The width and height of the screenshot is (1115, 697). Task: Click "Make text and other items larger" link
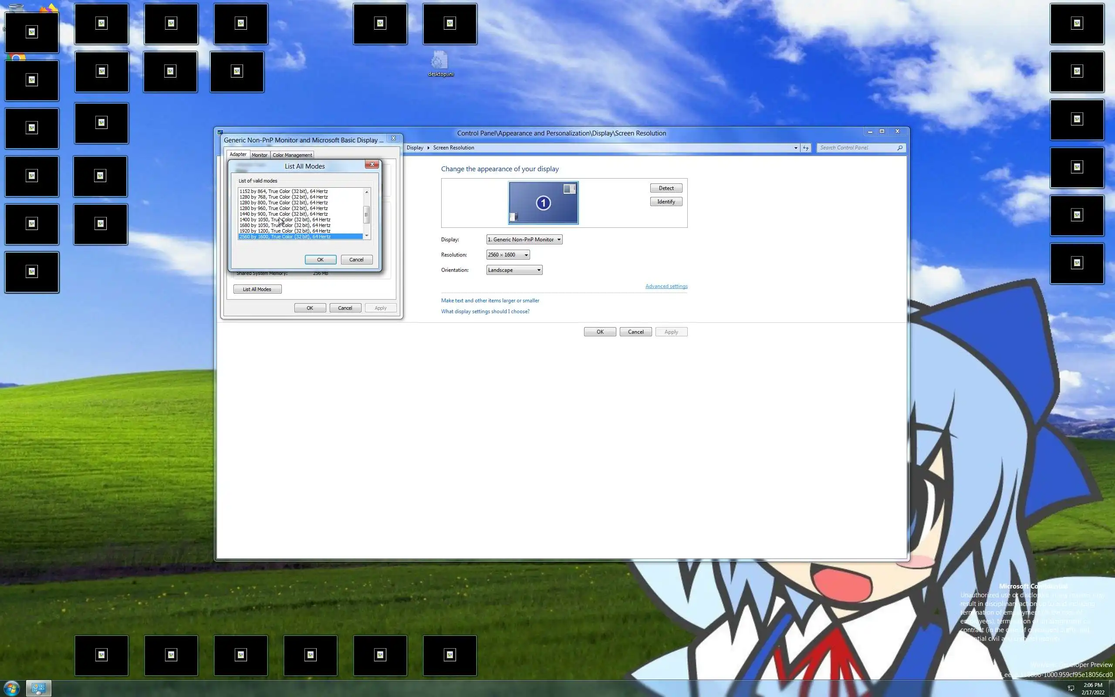[490, 301]
